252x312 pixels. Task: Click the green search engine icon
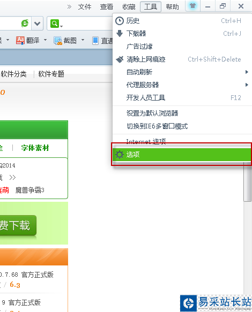tap(55, 24)
